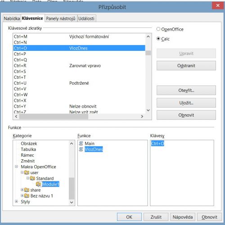225x225 pixels.
Task: Select the Ctrl+X shortcut row
Action: pos(79,100)
